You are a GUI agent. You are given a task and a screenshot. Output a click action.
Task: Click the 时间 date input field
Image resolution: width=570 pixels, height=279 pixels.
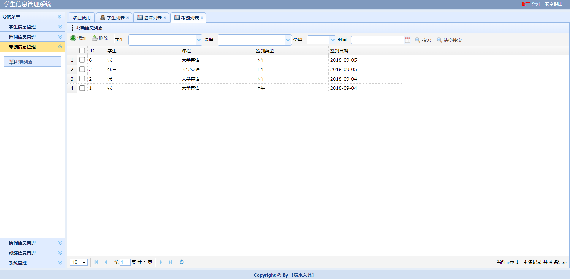(378, 40)
